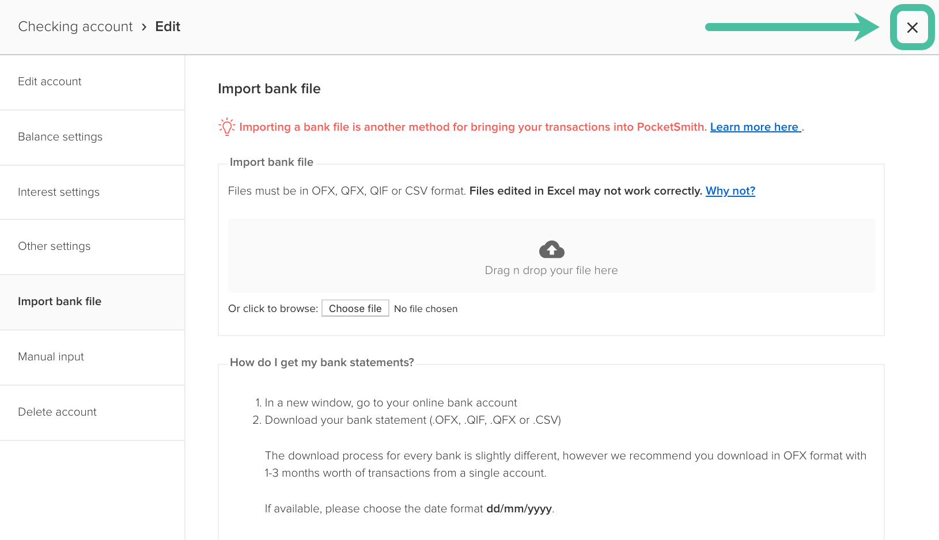Select the Import bank file tab
Image resolution: width=939 pixels, height=540 pixels.
click(x=92, y=302)
